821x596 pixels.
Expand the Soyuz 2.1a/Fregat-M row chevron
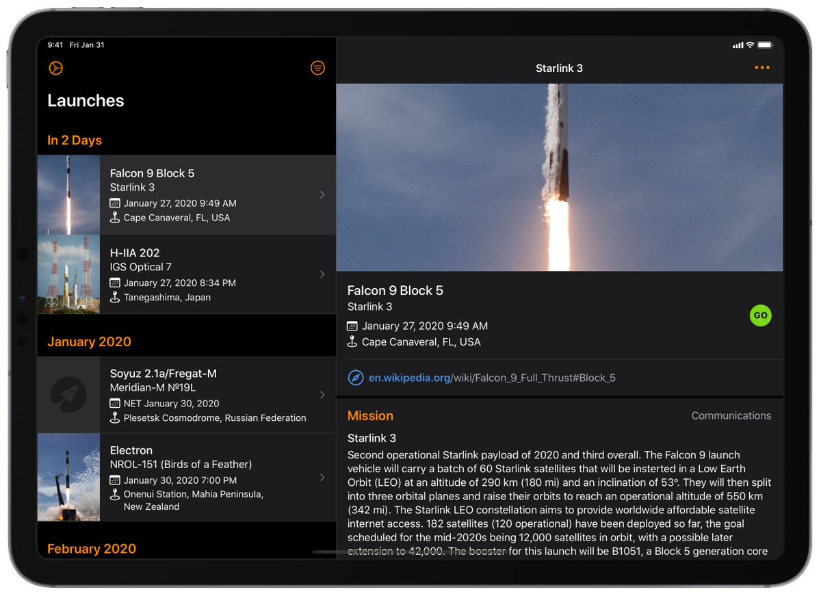[322, 395]
